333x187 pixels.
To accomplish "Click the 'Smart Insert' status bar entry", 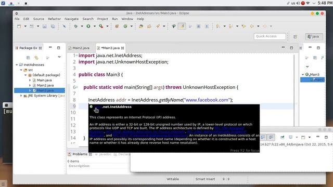I will [x=205, y=179].
